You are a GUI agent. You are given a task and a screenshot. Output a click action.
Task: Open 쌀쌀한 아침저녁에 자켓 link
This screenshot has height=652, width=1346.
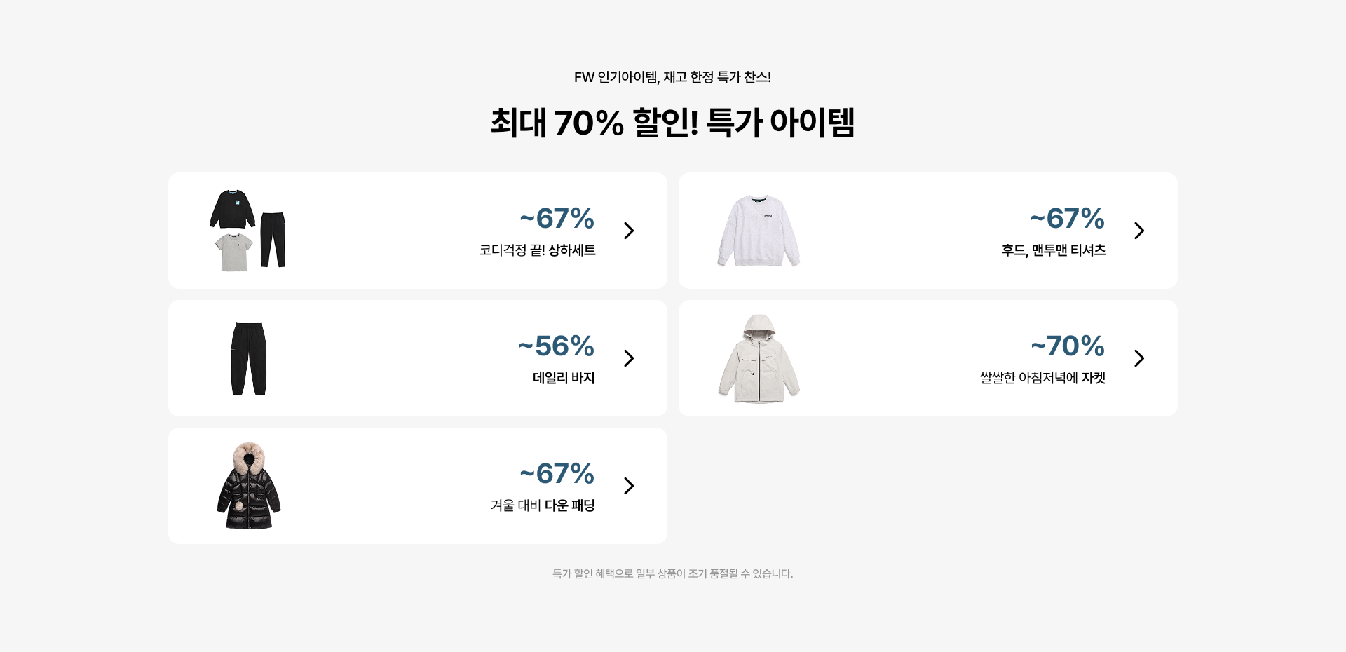[1042, 378]
